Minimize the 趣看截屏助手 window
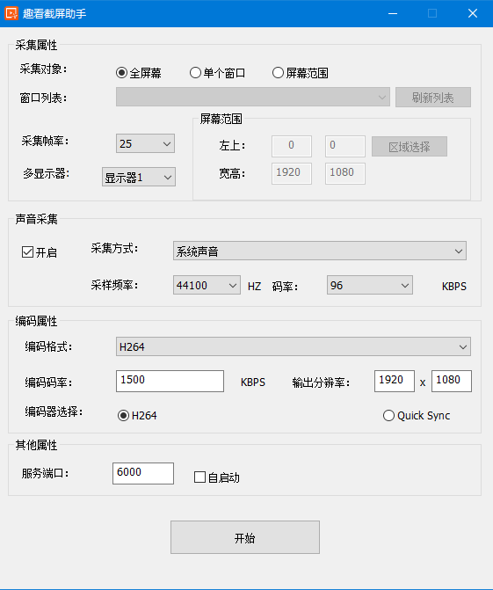 point(393,13)
